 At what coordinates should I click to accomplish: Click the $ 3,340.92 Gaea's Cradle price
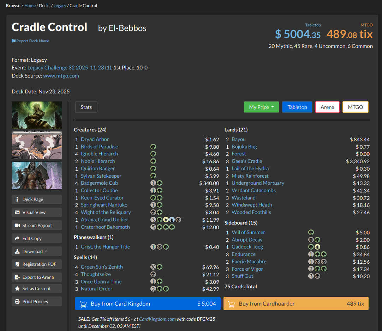pyautogui.click(x=358, y=161)
